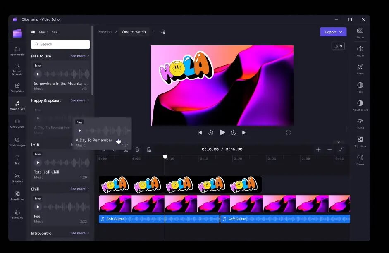Switch to the SFX tab
Viewport: 389px width, 253px height.
[55, 32]
